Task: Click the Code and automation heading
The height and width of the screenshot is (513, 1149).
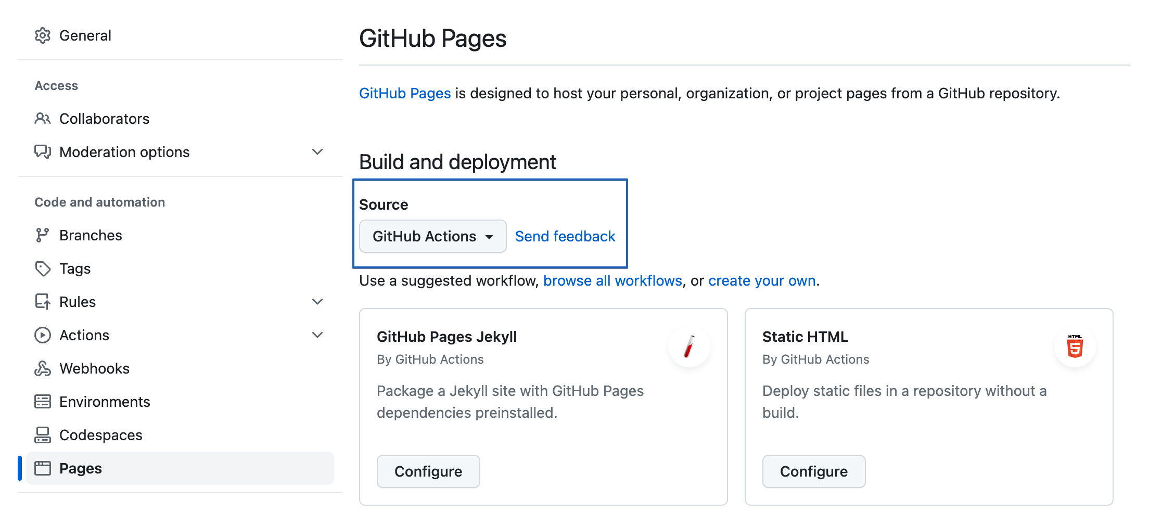Action: pos(99,202)
